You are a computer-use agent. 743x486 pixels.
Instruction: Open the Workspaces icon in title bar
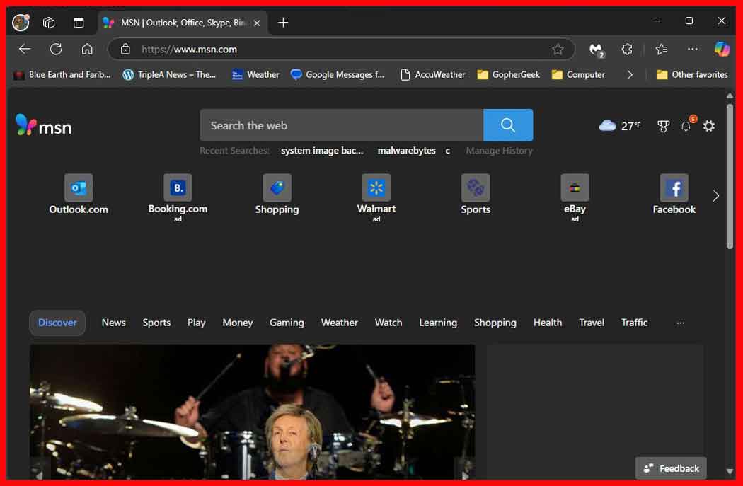click(49, 22)
